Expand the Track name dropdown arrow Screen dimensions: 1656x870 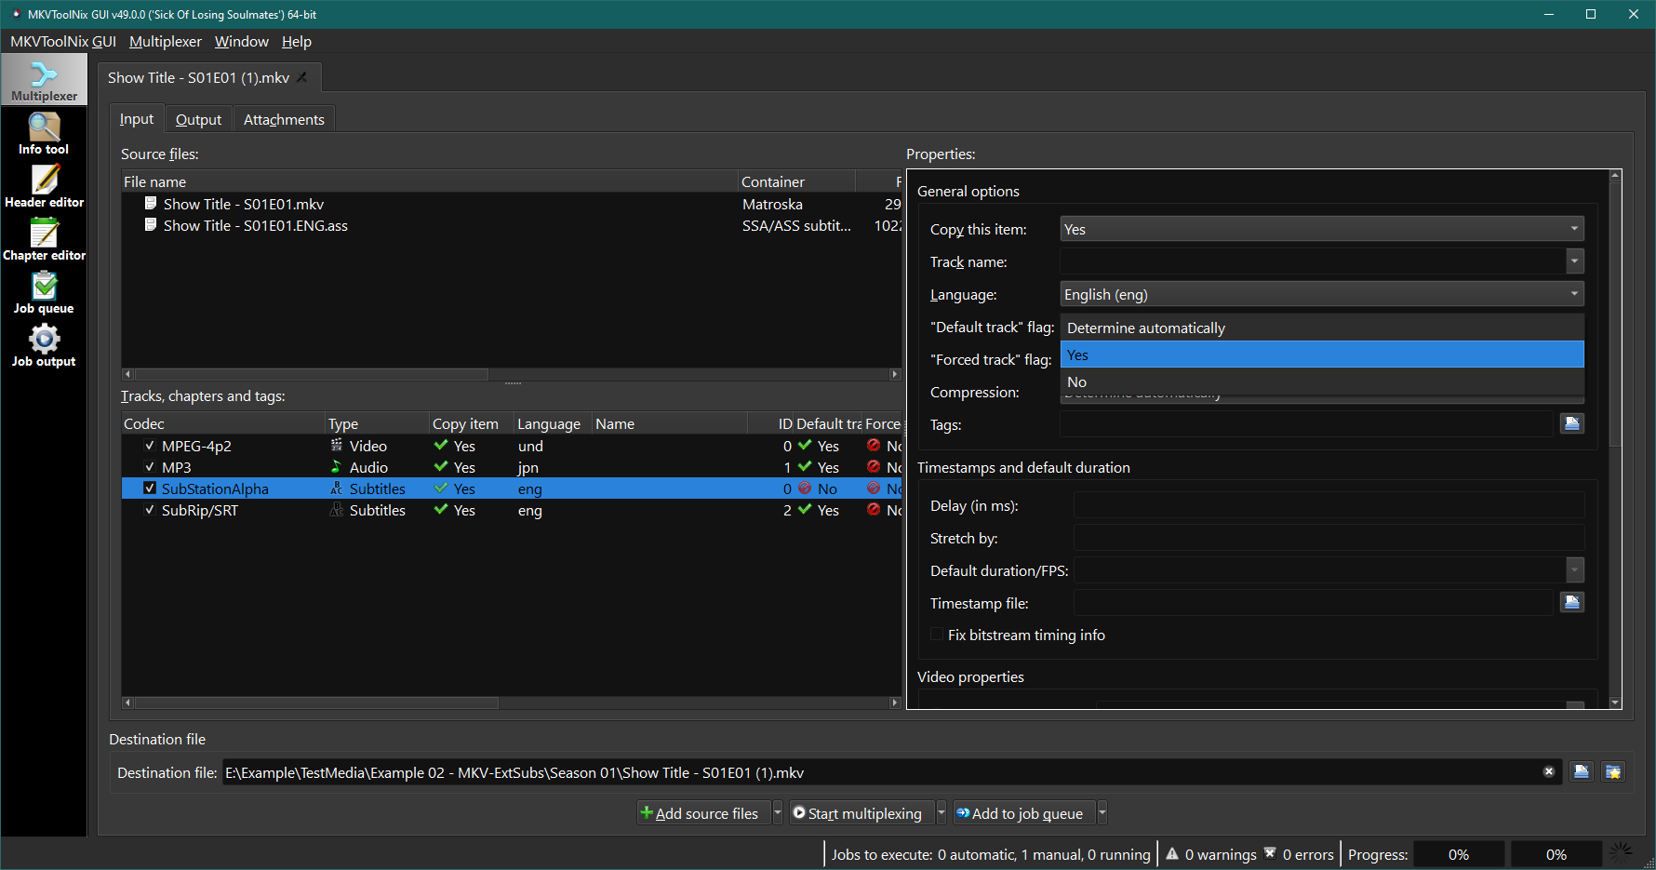click(x=1574, y=261)
